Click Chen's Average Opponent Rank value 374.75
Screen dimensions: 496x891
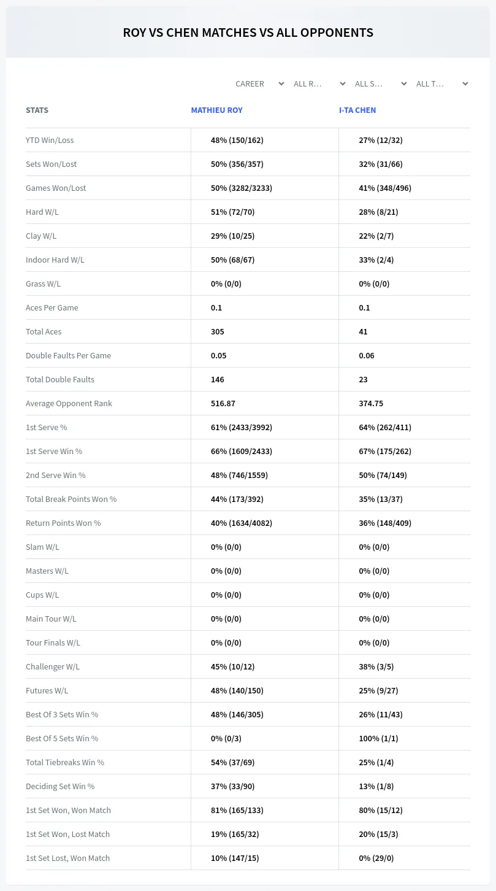[371, 403]
